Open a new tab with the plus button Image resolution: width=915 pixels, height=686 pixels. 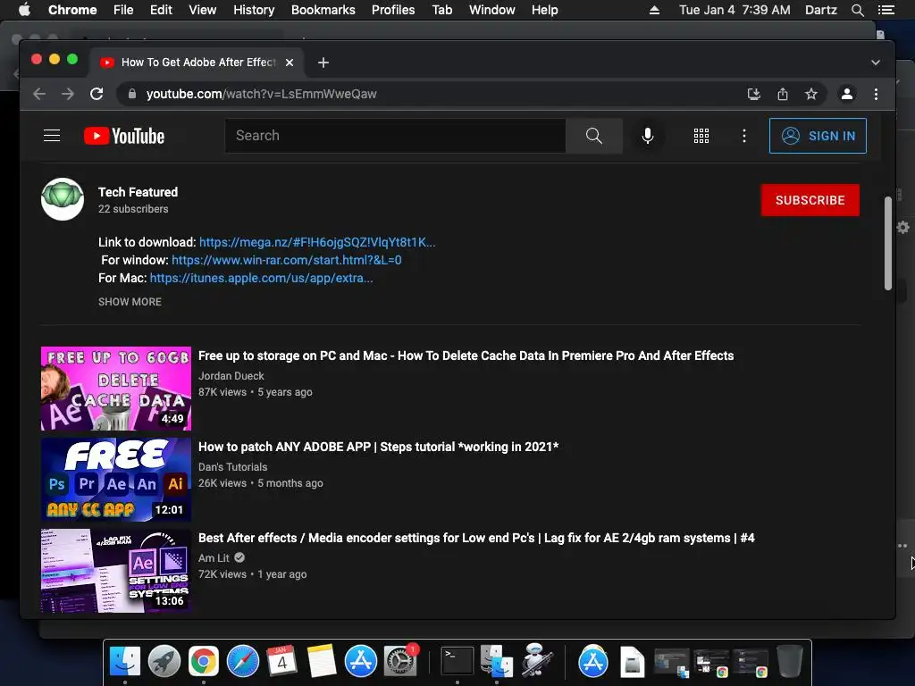tap(323, 63)
